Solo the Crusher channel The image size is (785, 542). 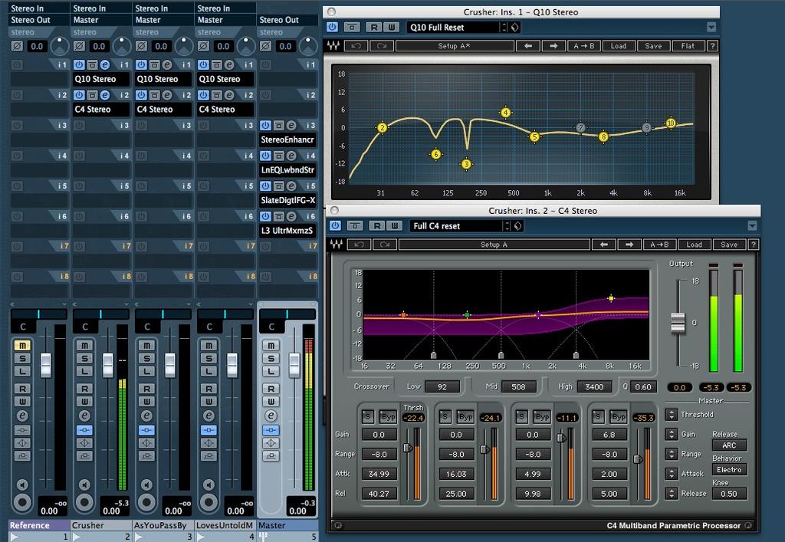(84, 358)
